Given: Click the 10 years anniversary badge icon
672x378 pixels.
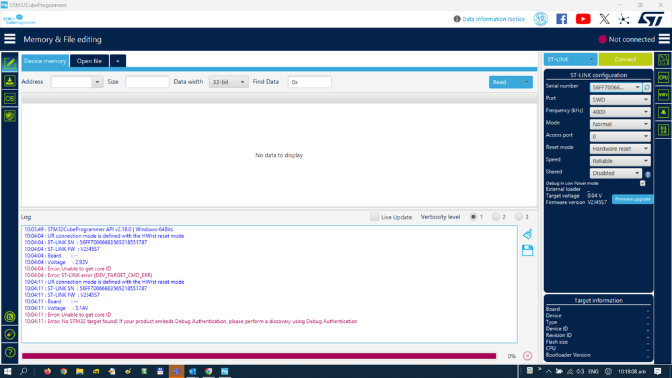Looking at the screenshot, I should point(540,19).
